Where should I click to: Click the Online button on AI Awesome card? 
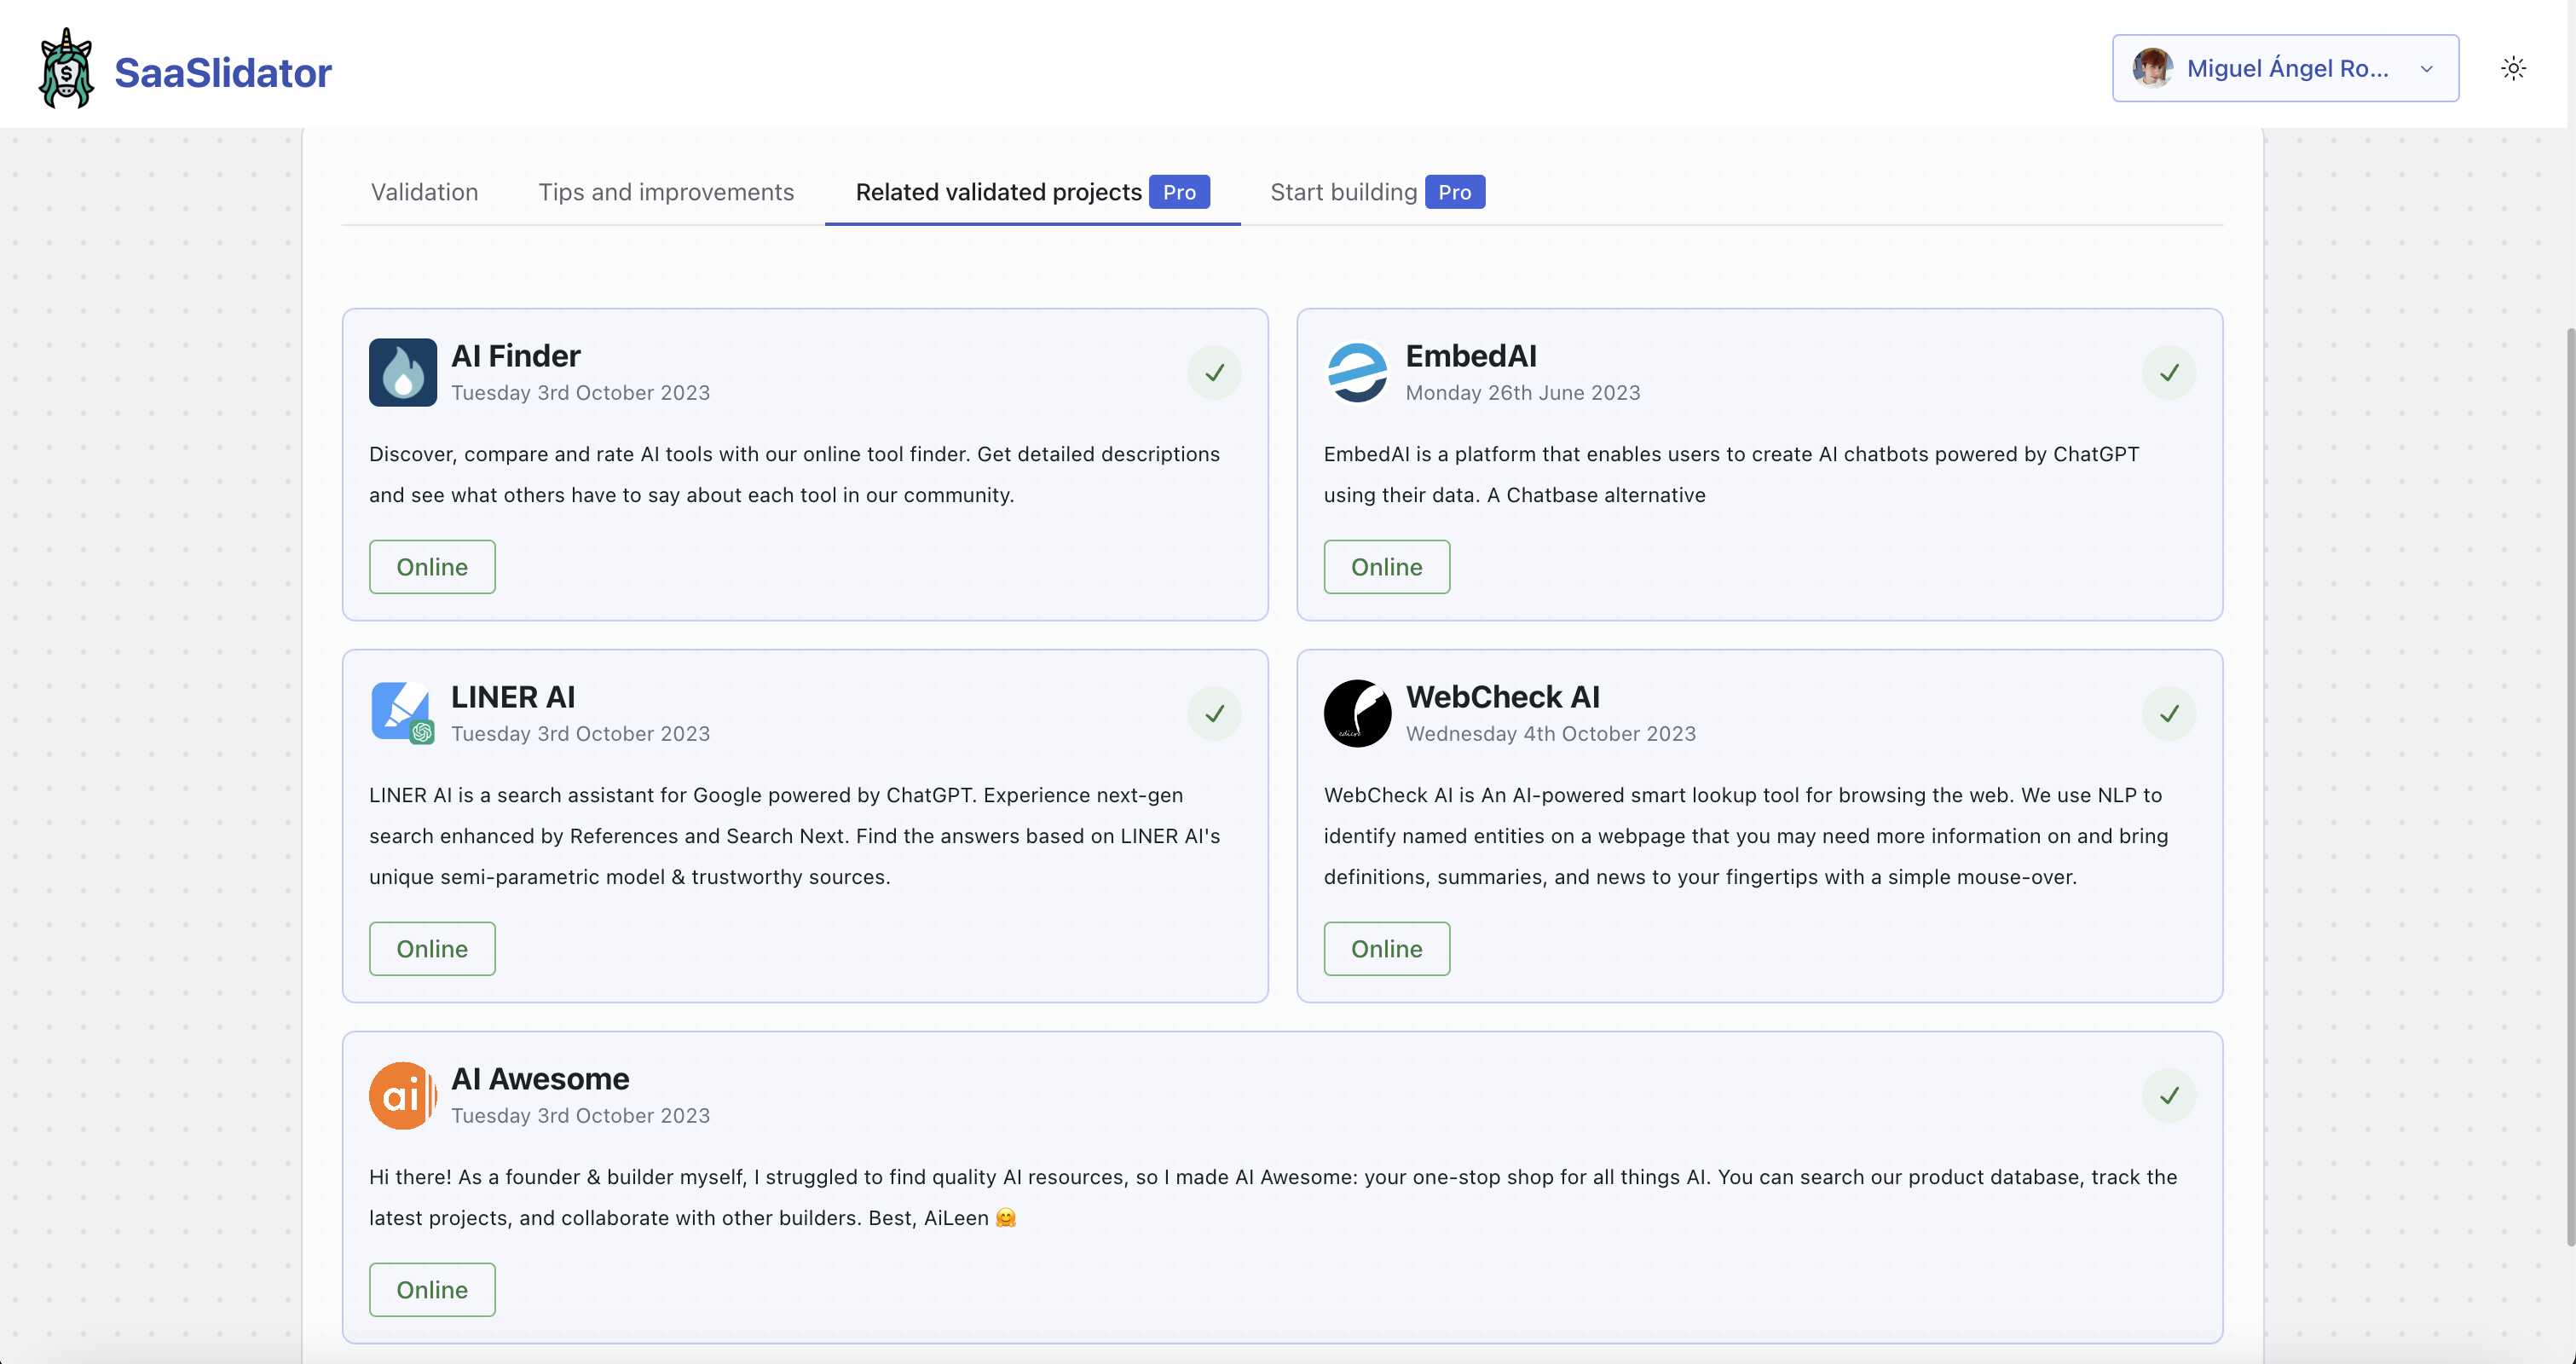click(x=432, y=1289)
